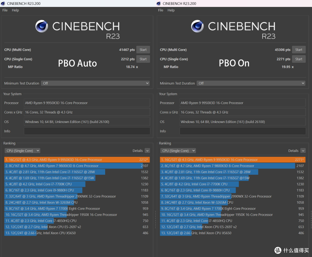This screenshot has height=257, width=312.
Task: Select Threadripper 2990WX row in right ranking
Action: 233,196
